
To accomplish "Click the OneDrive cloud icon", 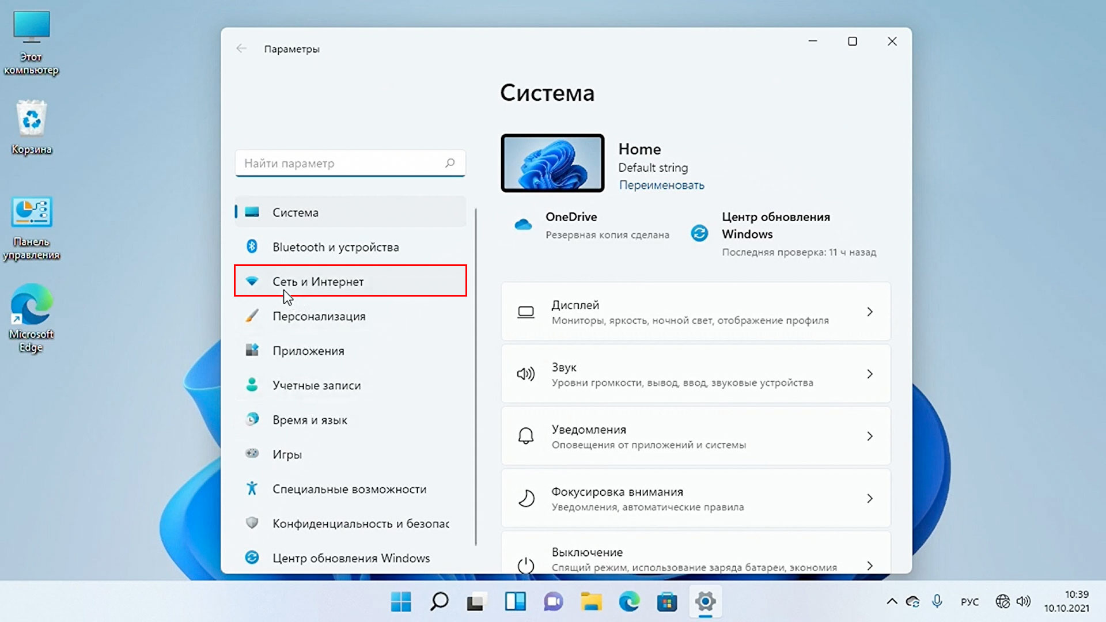I will [523, 225].
